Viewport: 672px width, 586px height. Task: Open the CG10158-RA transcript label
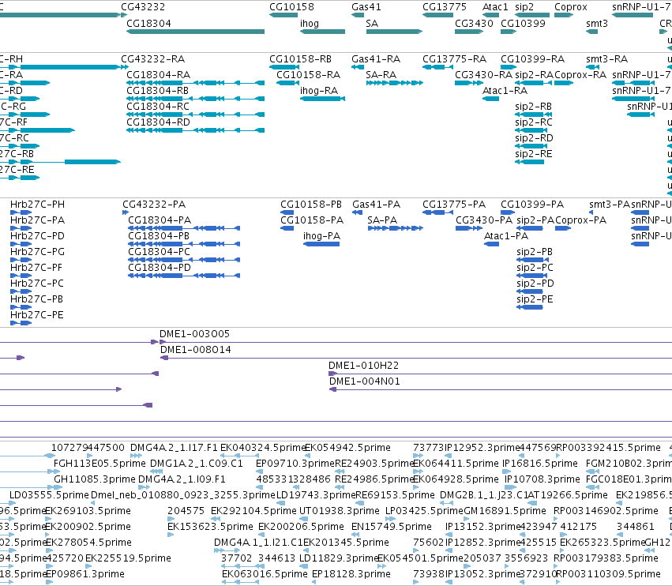point(309,75)
